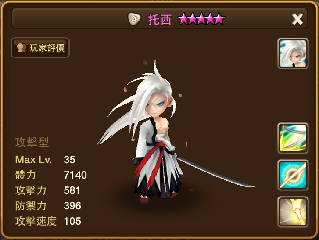The width and height of the screenshot is (319, 240).
Task: Click the 攻擊型 type label
Action: pyautogui.click(x=32, y=142)
